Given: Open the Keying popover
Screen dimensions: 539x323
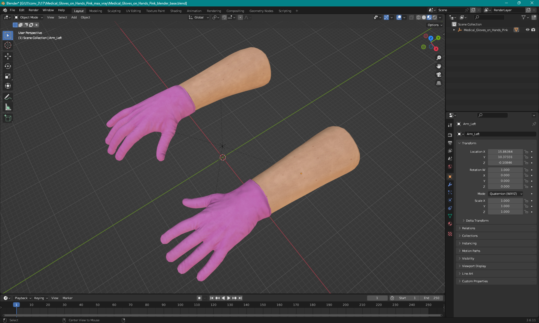Looking at the screenshot, I should coord(41,298).
